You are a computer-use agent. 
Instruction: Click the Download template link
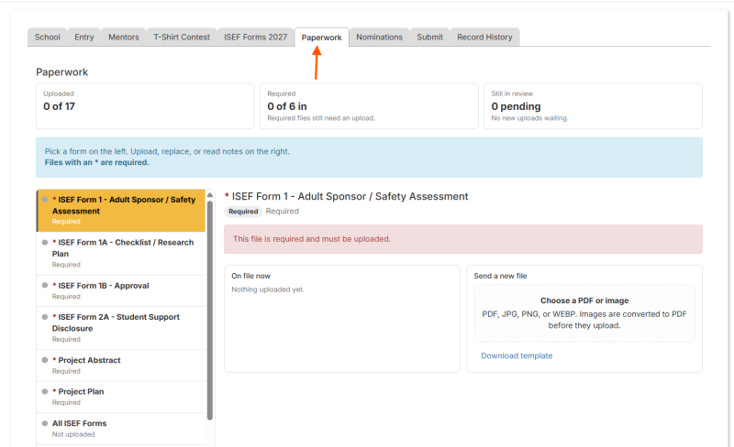pos(517,355)
